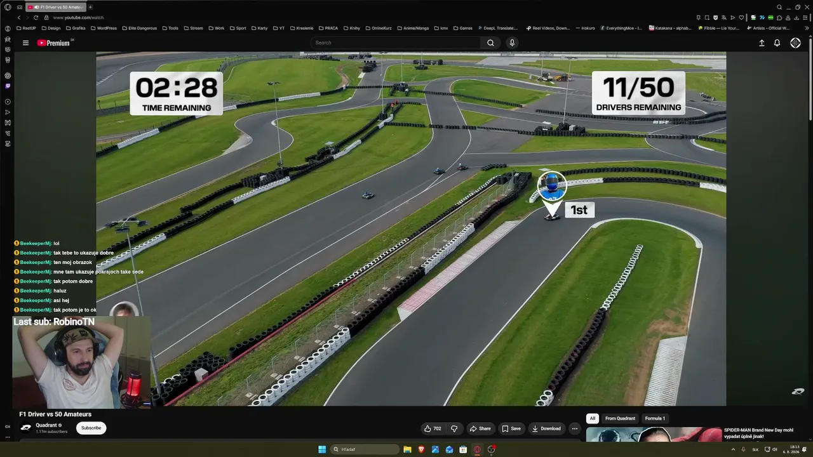
Task: Open the Stream bookmarks folder
Action: [x=193, y=28]
